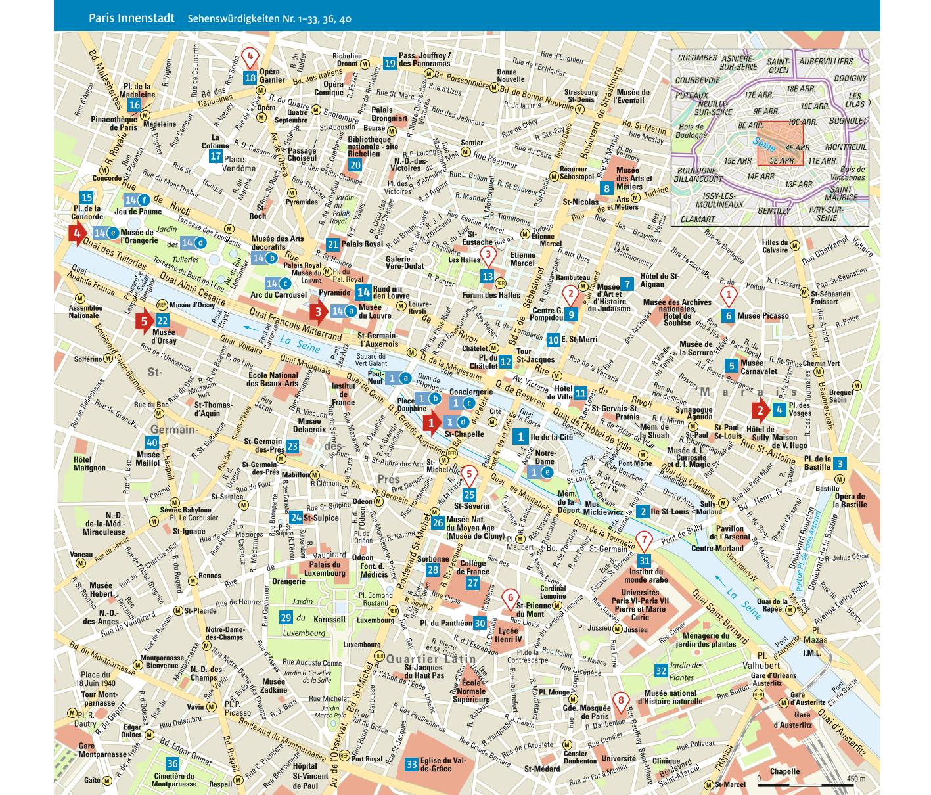Click blue marker 33 at Eglise du Val-de-Grâce
931x795 pixels.
(412, 764)
